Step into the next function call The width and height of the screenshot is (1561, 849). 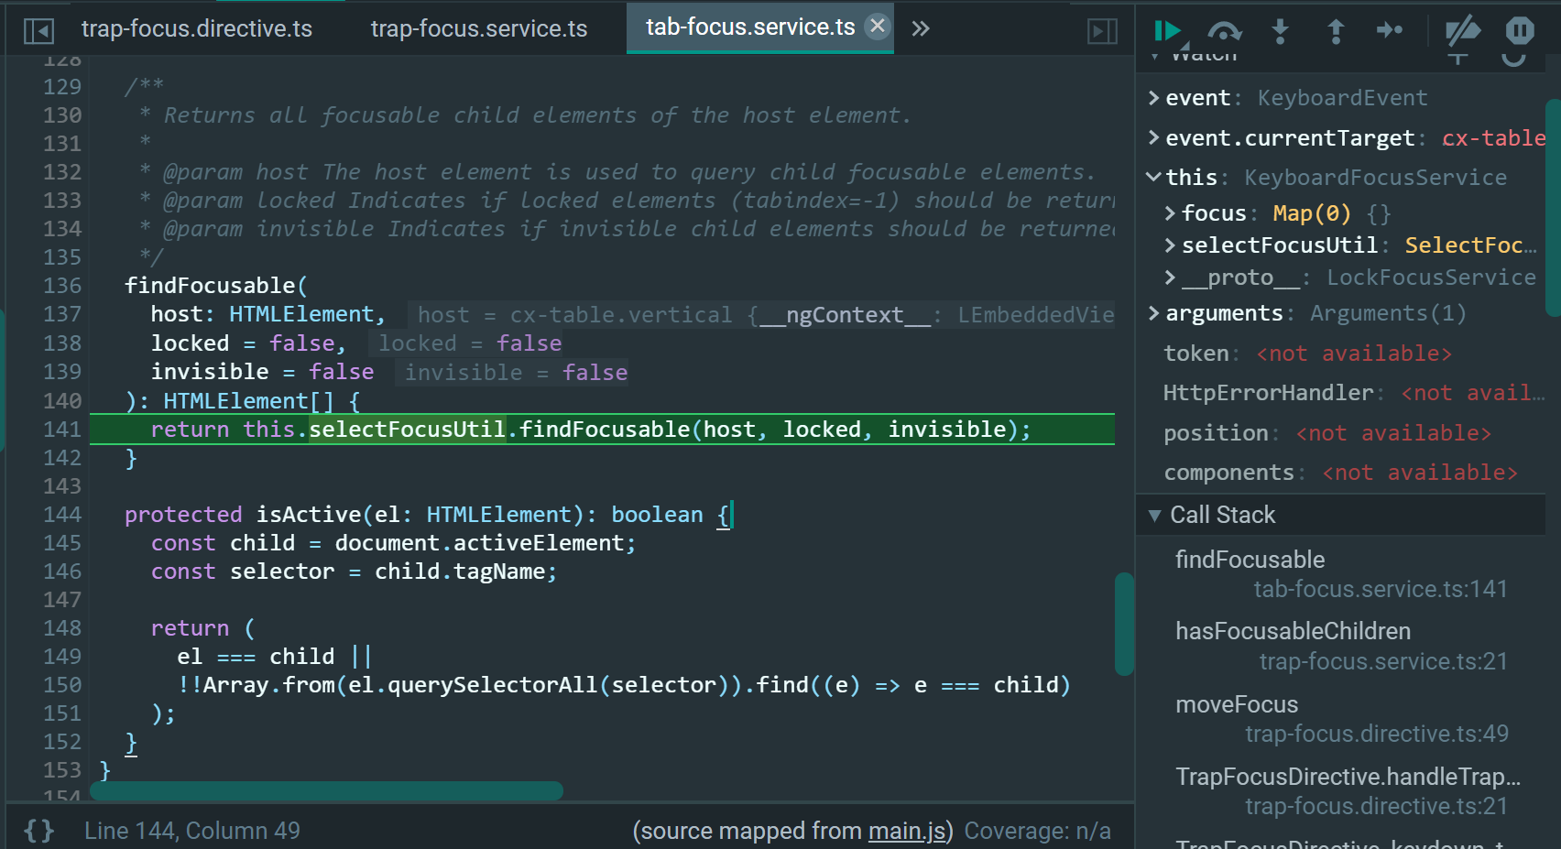[1280, 30]
